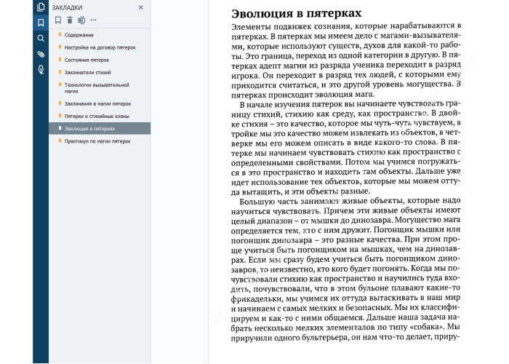The height and width of the screenshot is (364, 509).
Task: Open the Signatures pen icon in sidebar
Action: [x=41, y=70]
